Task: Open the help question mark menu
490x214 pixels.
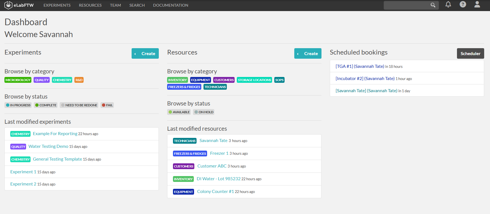Action: [463, 4]
